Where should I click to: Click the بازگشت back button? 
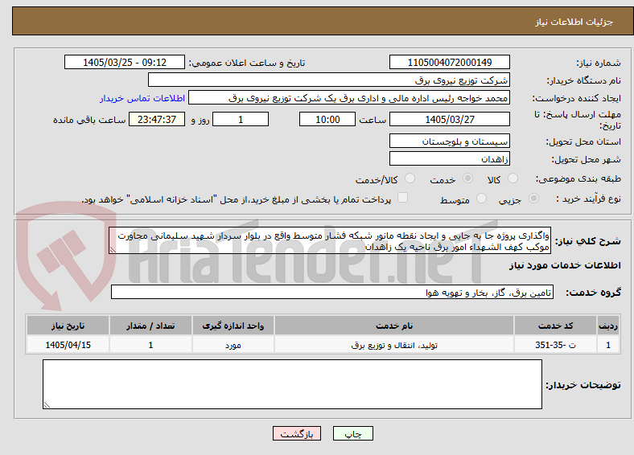pos(297,433)
